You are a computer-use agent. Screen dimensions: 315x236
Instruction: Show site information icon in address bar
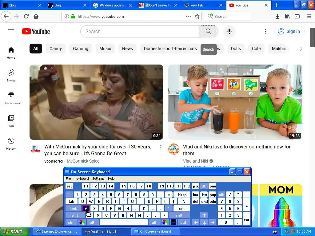pyautogui.click(x=67, y=16)
